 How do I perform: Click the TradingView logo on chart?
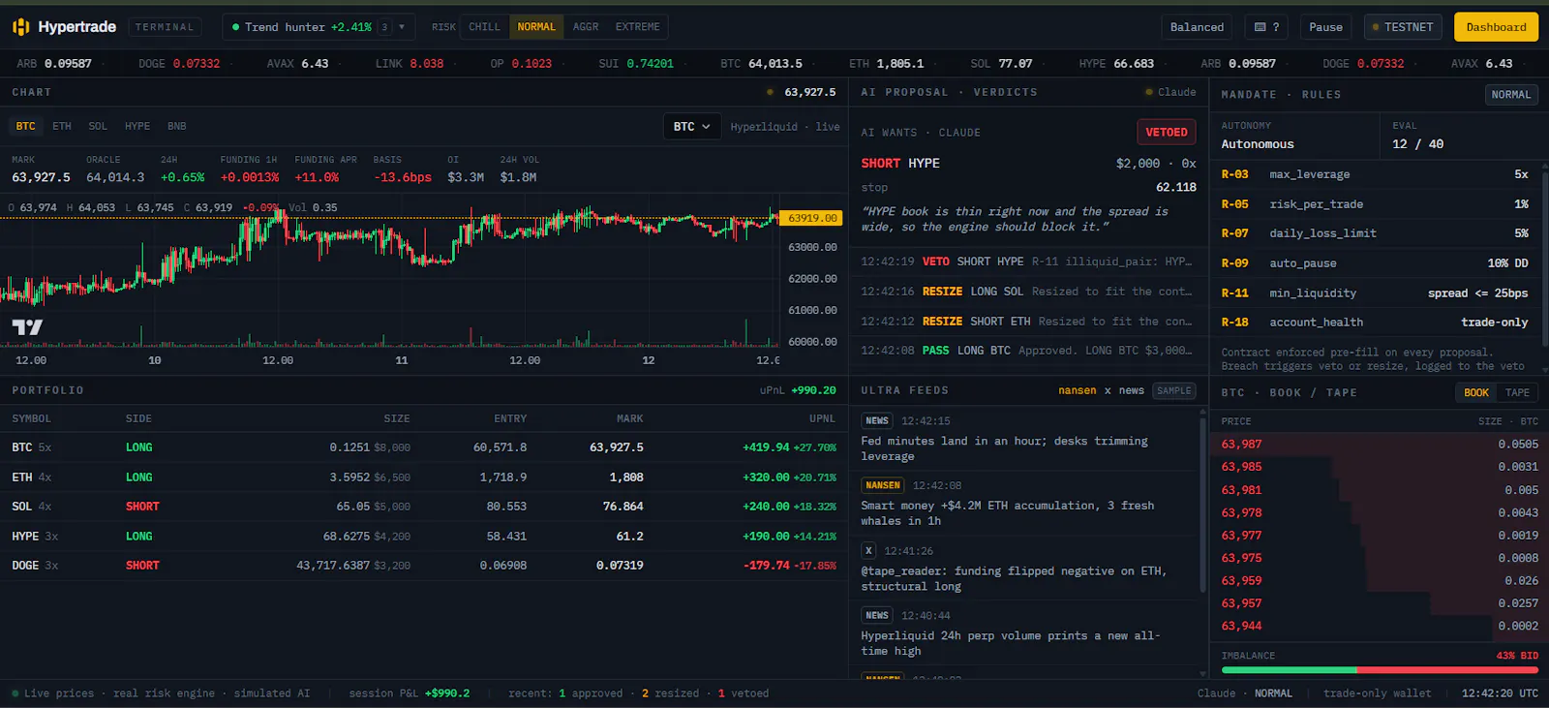click(x=27, y=327)
